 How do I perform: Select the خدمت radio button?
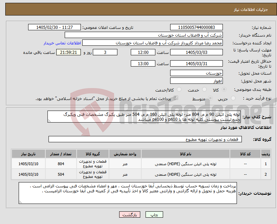204,89
